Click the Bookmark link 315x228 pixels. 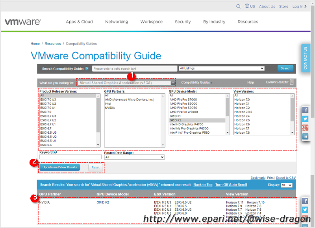258,178
